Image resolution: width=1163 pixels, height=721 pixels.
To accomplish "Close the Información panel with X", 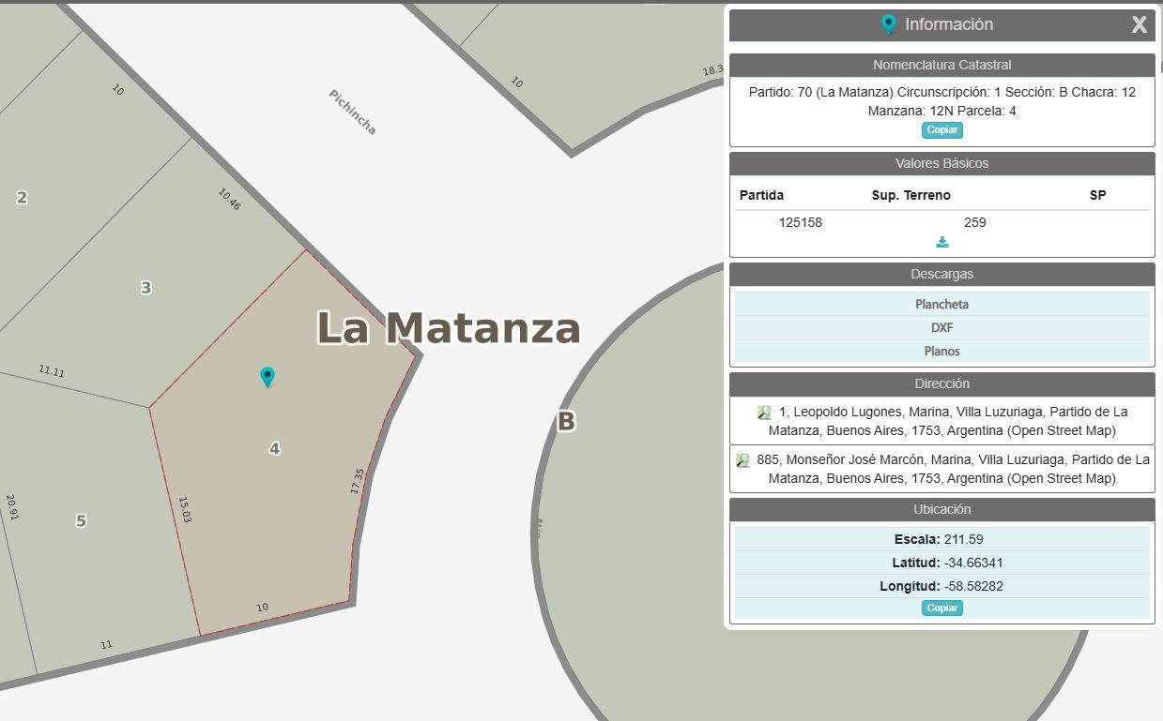I will point(1139,25).
